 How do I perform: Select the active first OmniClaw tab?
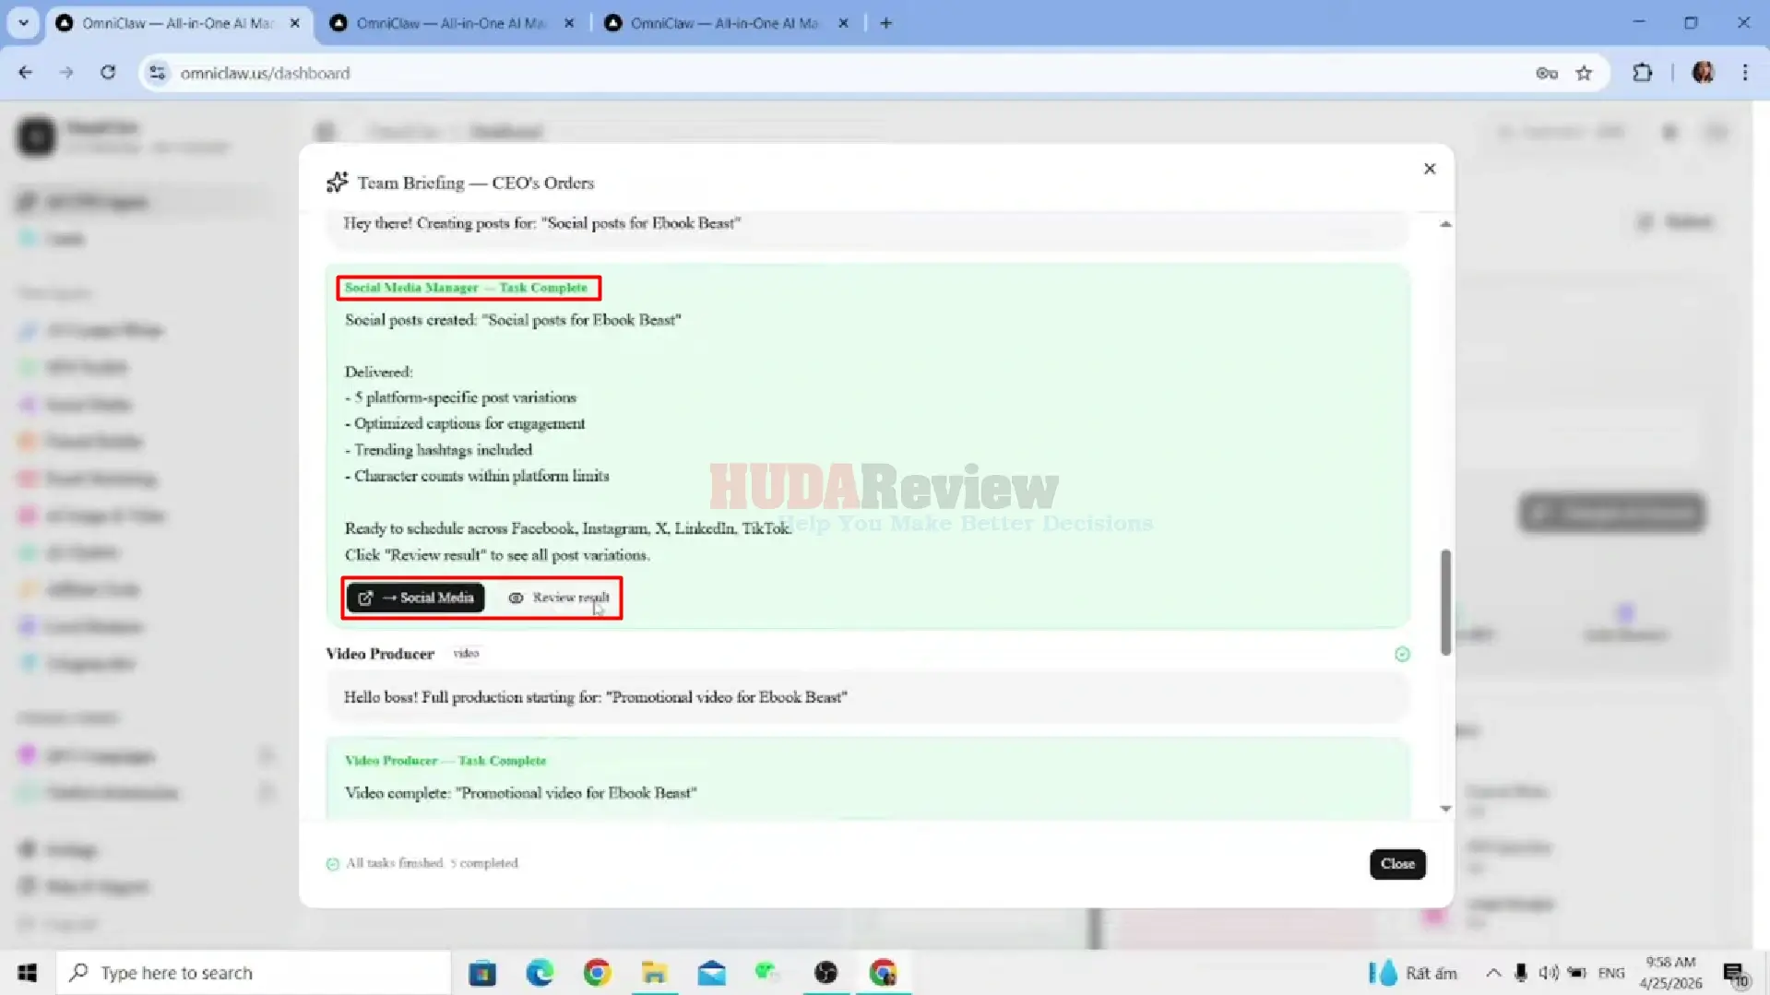click(177, 23)
